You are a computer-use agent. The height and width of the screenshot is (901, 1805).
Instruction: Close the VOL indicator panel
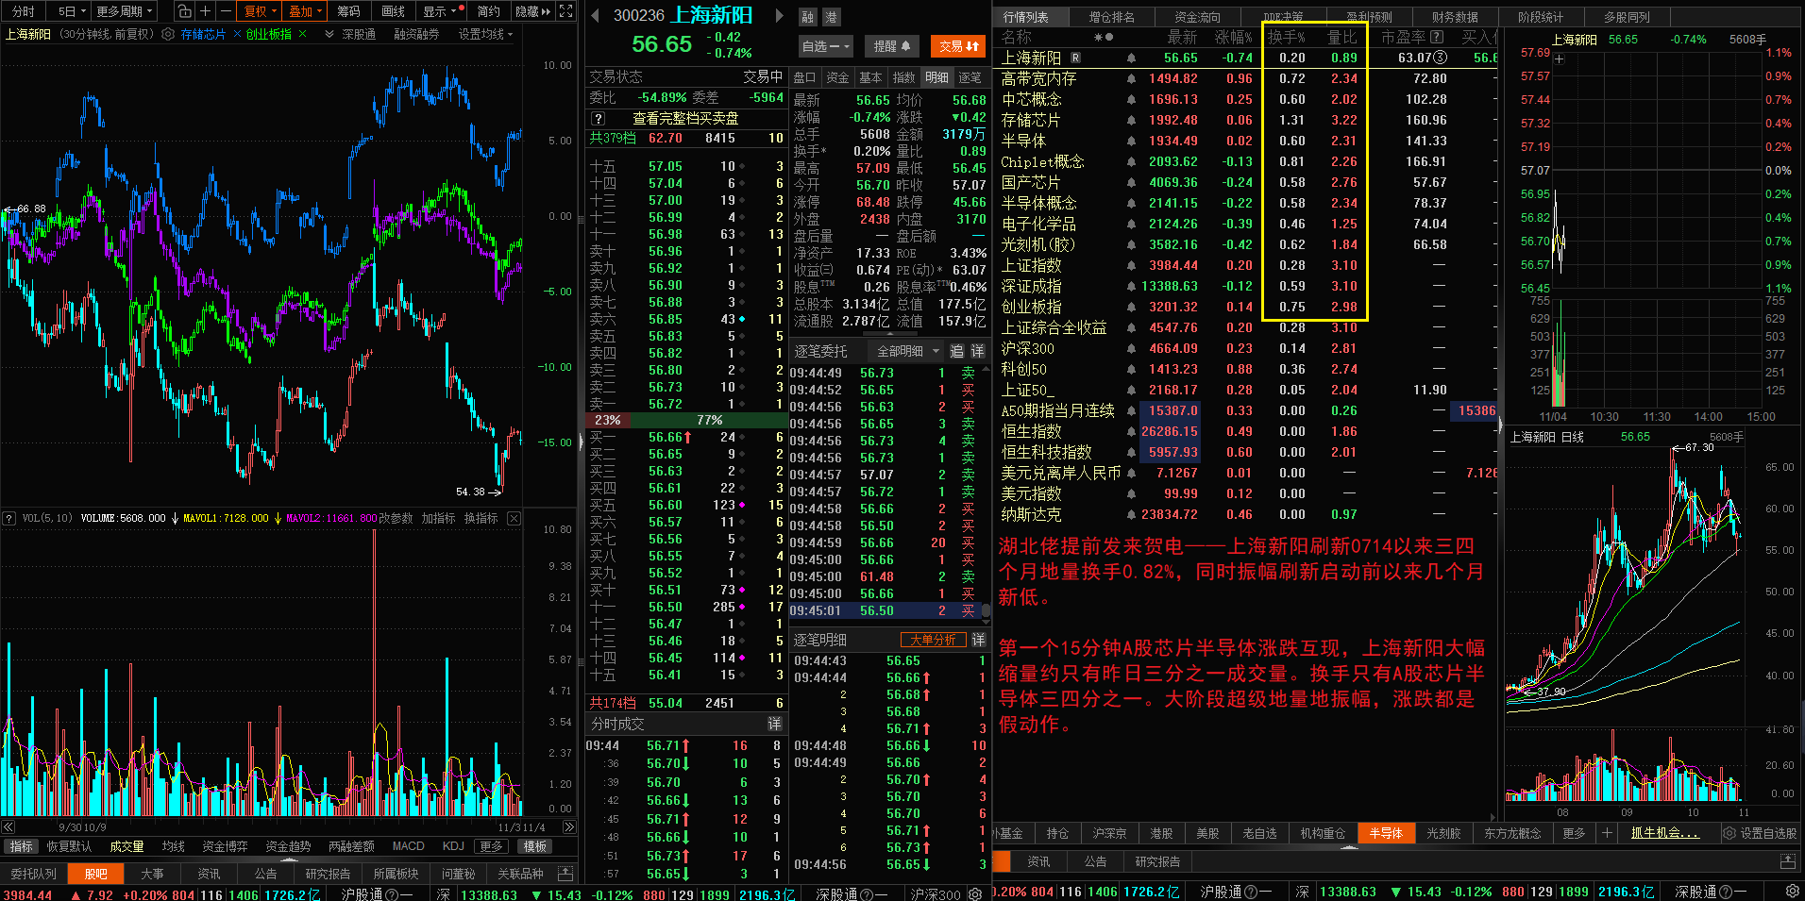(514, 518)
